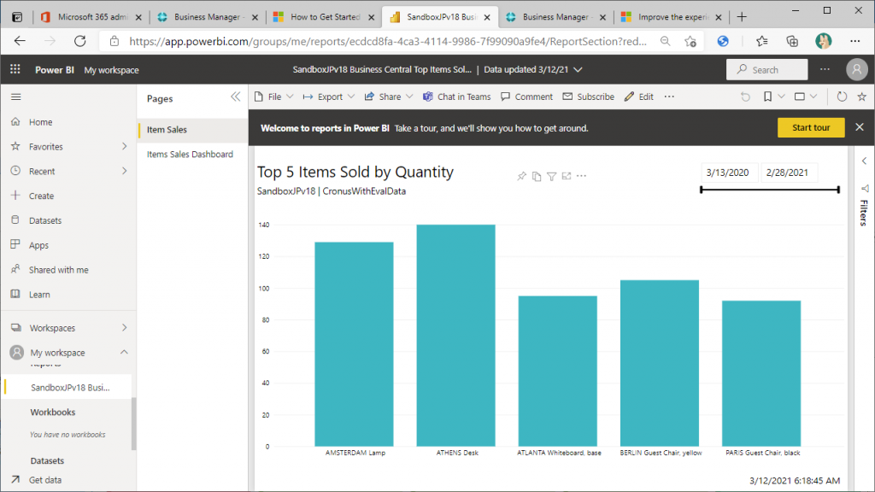Go back in the browser
Screen dimensions: 875x492
tap(21, 41)
